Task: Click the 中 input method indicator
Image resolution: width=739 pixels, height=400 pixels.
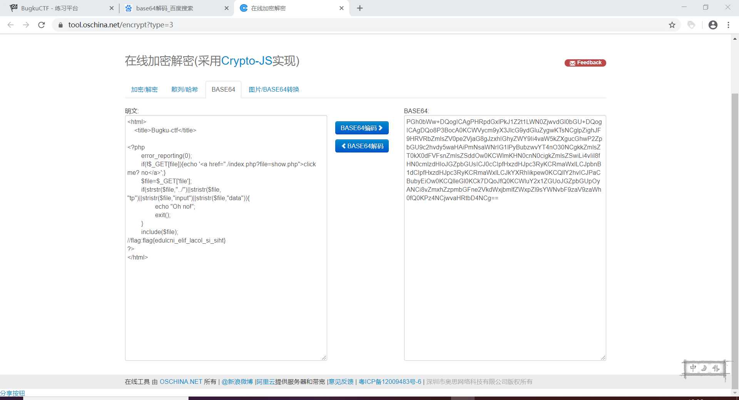Action: click(x=693, y=368)
